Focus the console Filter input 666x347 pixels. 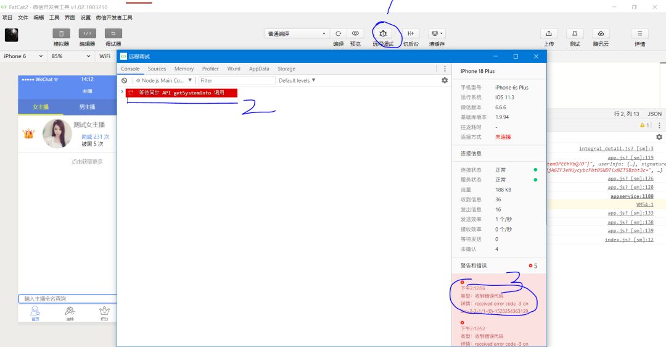(237, 80)
